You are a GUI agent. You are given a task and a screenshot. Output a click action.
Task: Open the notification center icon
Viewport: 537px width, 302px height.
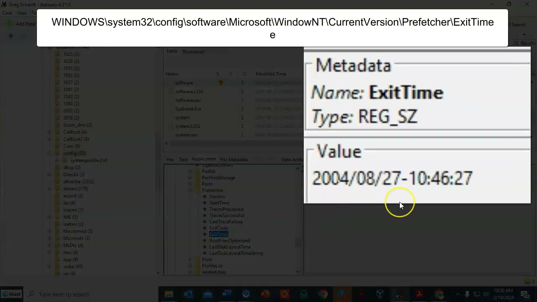click(x=525, y=294)
